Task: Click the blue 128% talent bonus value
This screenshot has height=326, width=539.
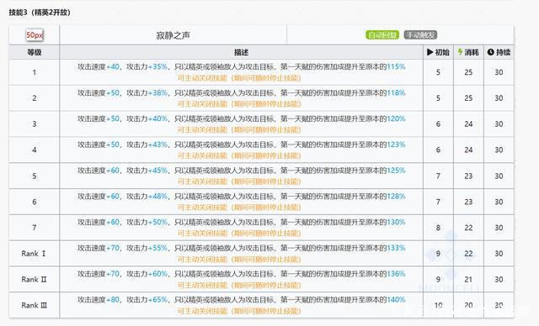Action: coord(396,197)
